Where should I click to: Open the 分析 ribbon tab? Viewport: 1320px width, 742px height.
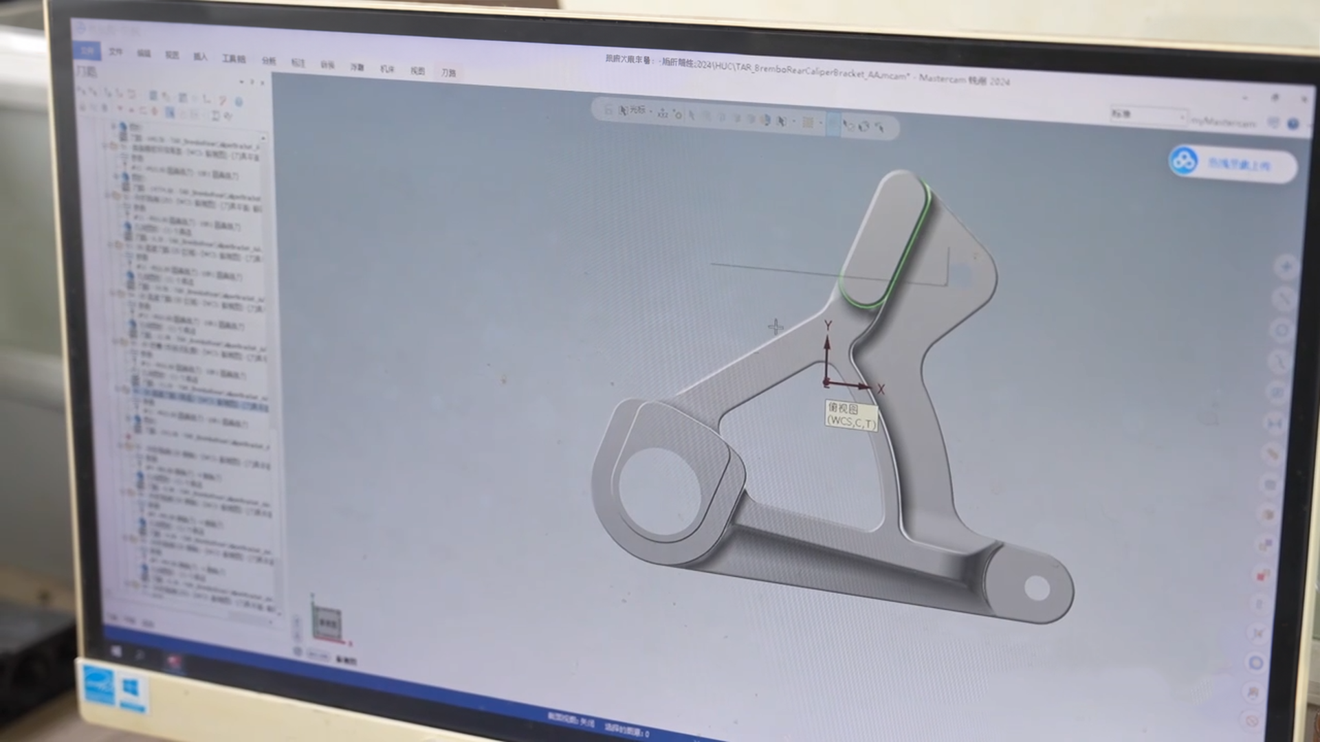(x=269, y=61)
